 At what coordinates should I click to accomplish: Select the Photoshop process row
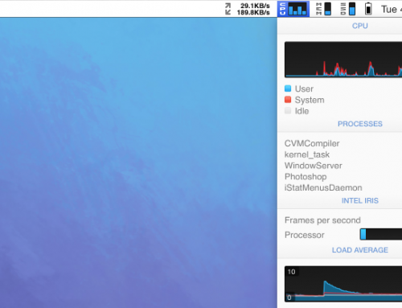click(339, 177)
